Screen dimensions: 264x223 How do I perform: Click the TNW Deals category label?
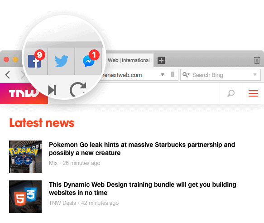tap(62, 203)
